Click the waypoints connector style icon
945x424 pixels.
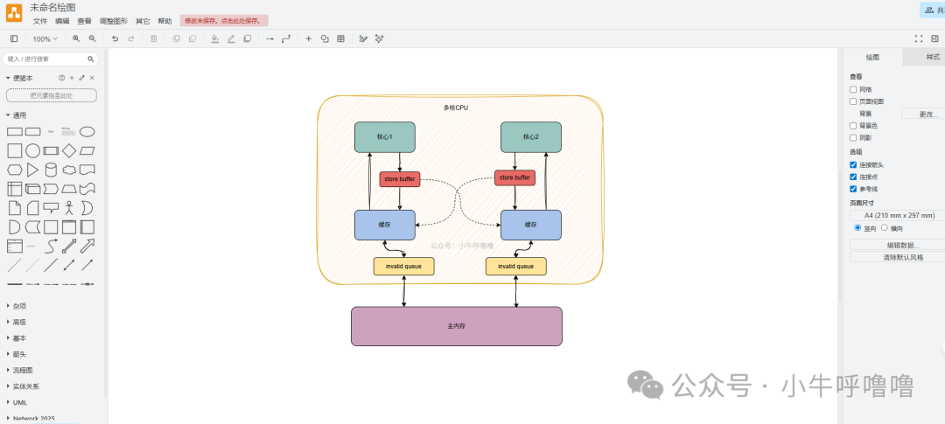286,38
